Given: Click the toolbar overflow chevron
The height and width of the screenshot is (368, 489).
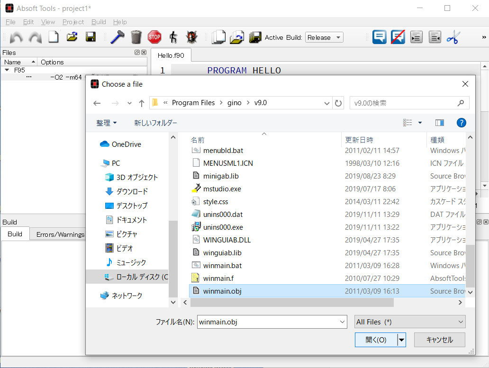Looking at the screenshot, I should (484, 37).
